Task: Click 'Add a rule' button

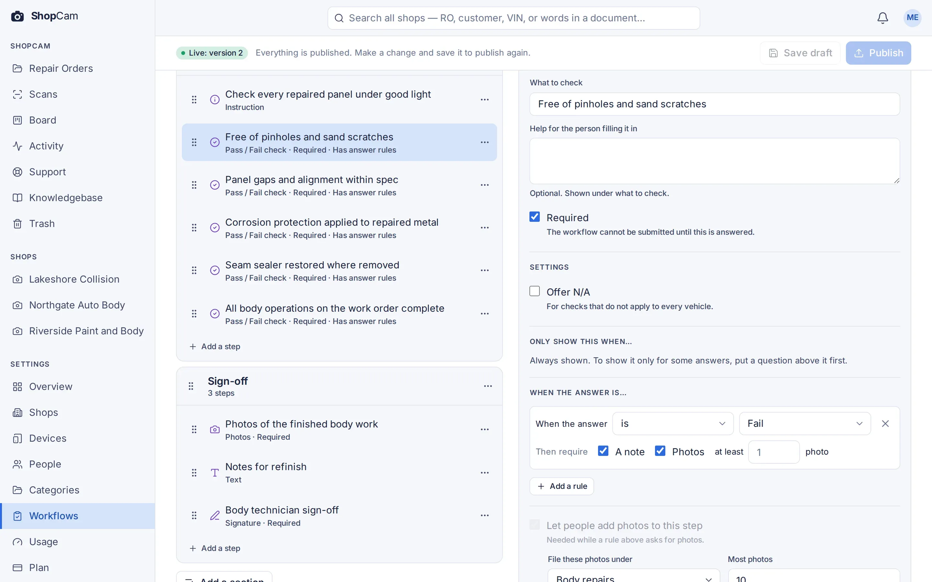Action: coord(561,487)
